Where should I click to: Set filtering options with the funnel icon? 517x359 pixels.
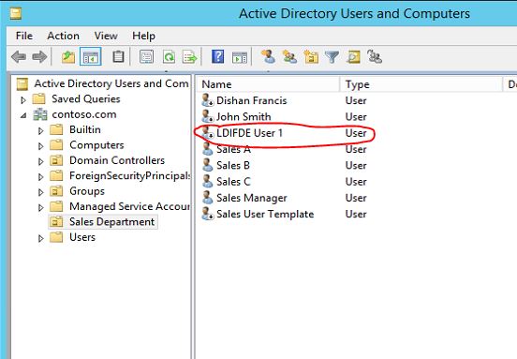332,57
